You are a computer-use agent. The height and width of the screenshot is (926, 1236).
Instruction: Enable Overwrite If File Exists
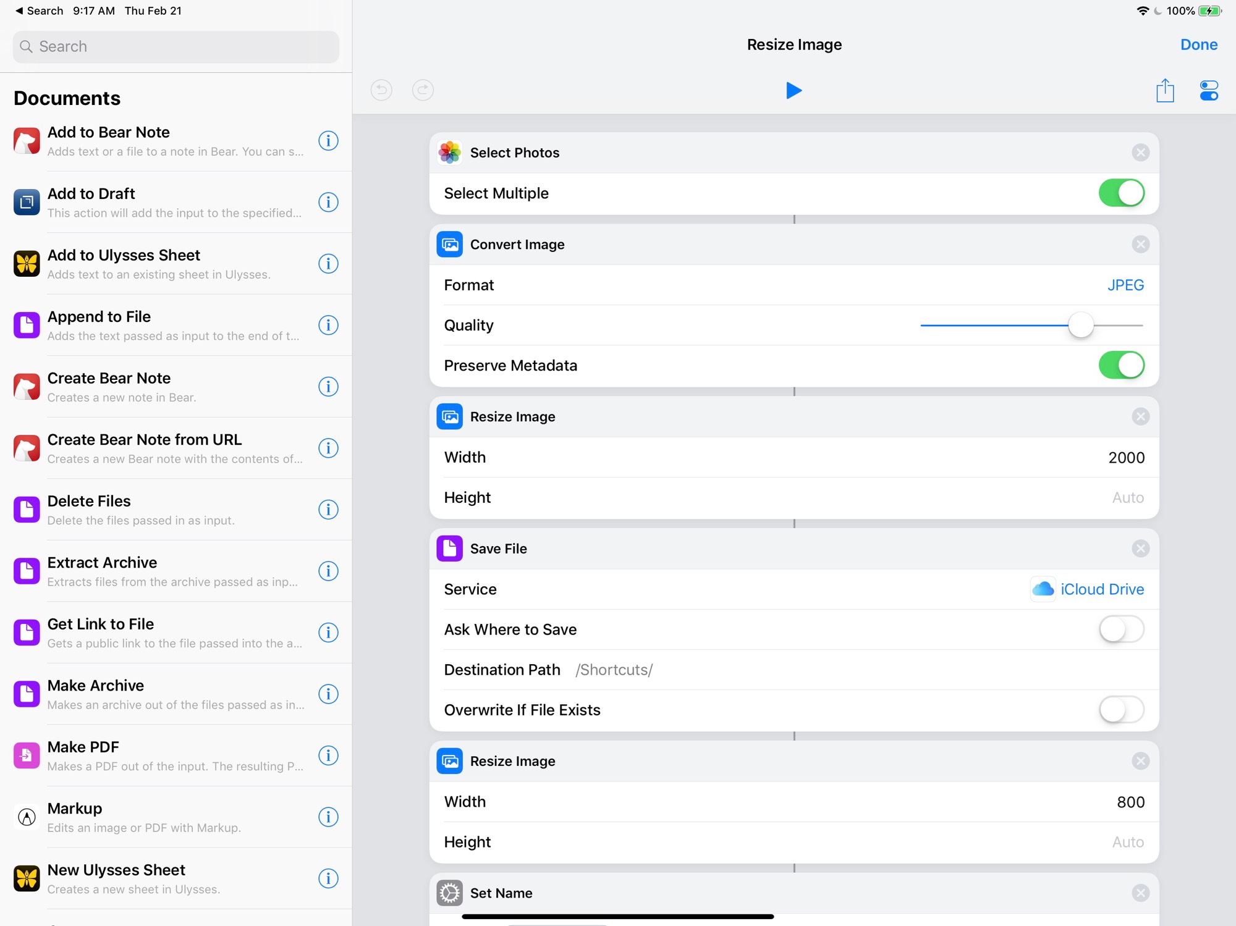point(1121,710)
